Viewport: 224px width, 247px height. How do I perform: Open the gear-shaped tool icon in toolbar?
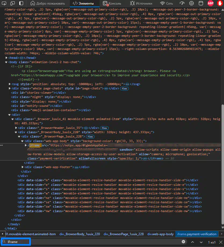(192, 3)
